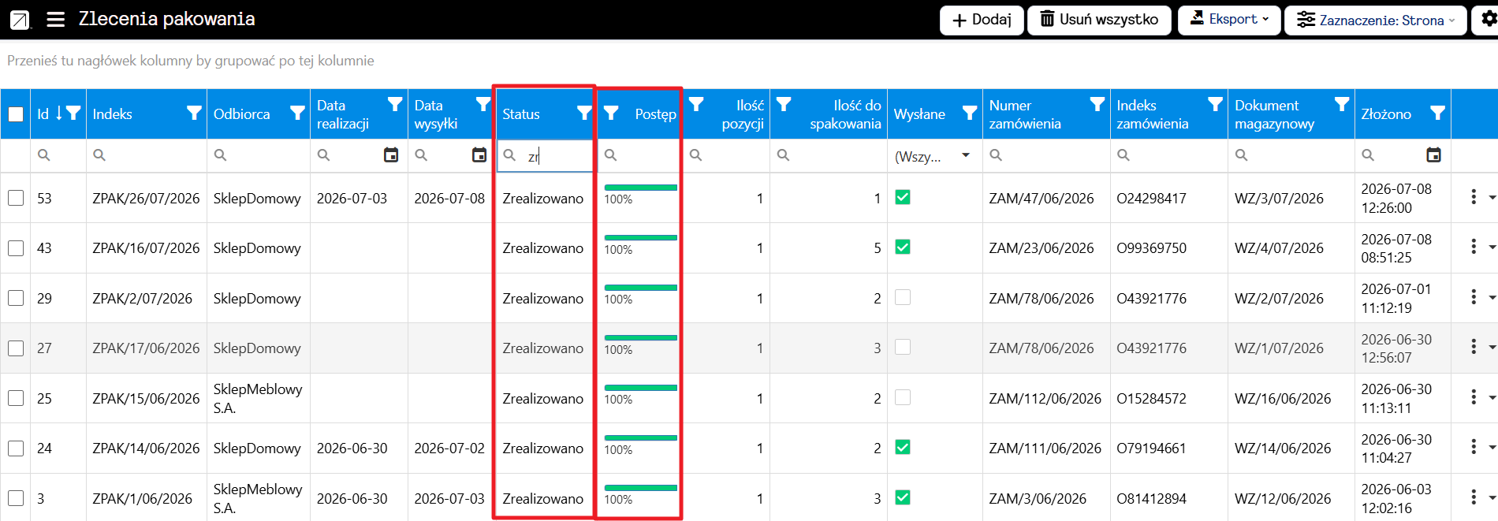1498x521 pixels.
Task: Open row actions menu for ZPAK/17/06/2026
Action: tap(1474, 347)
